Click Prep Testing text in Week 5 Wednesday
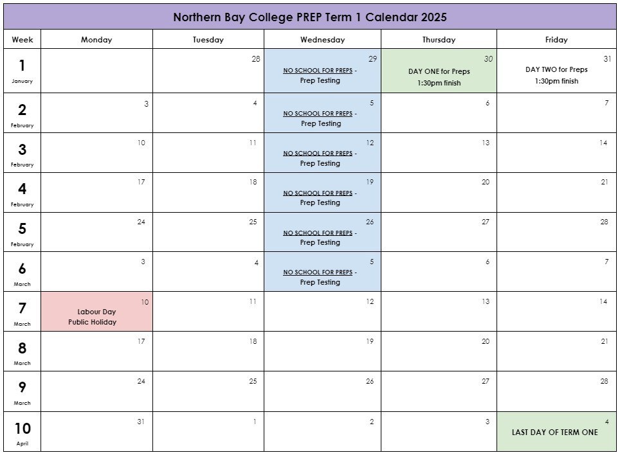620x455 pixels. [320, 242]
